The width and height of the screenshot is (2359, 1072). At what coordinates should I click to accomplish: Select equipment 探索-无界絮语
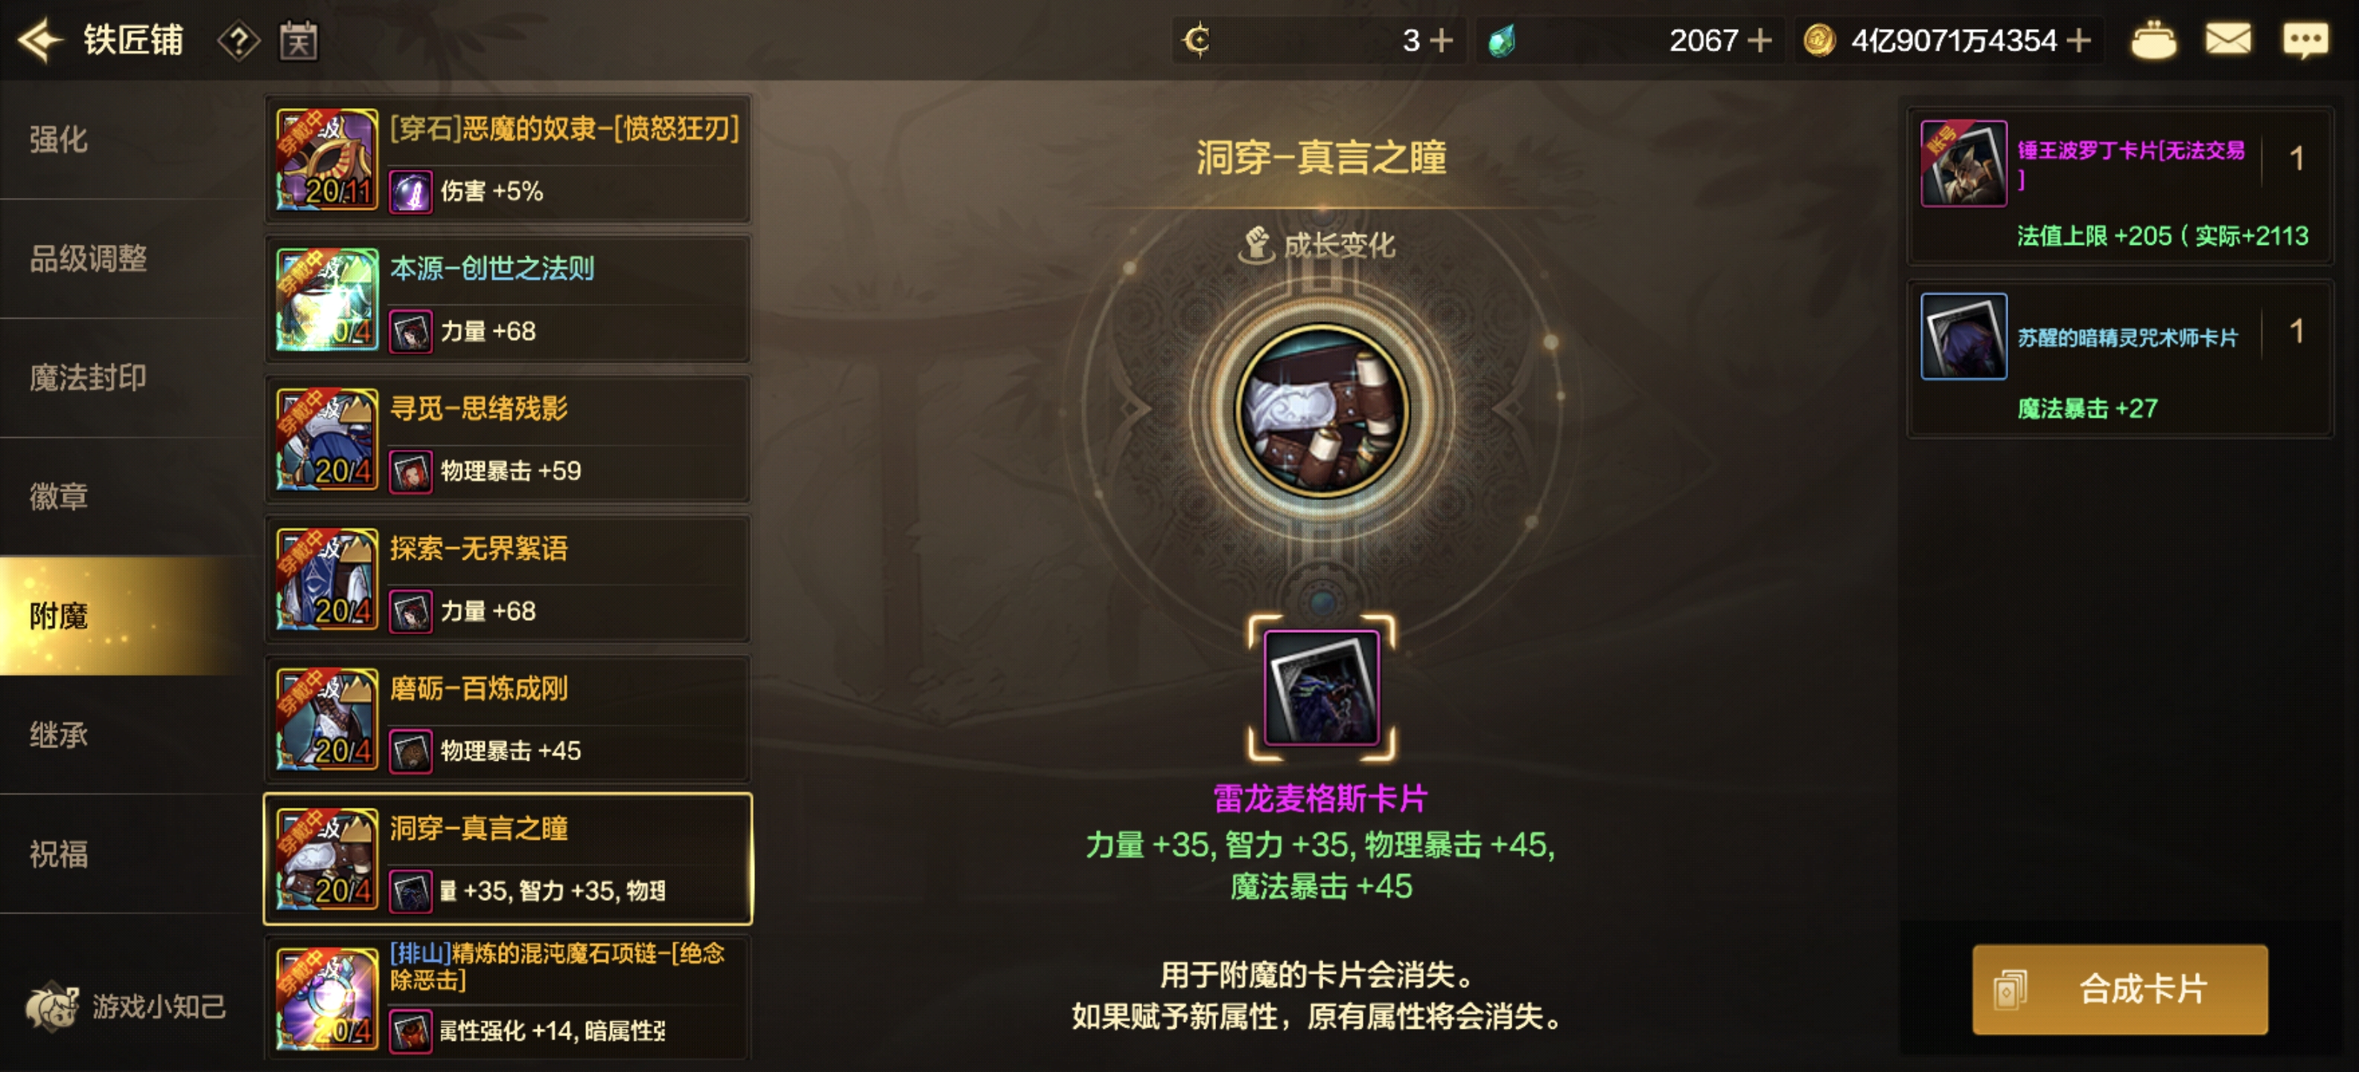tap(509, 578)
